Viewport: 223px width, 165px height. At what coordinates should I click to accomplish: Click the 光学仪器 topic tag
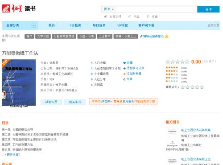[43, 36]
